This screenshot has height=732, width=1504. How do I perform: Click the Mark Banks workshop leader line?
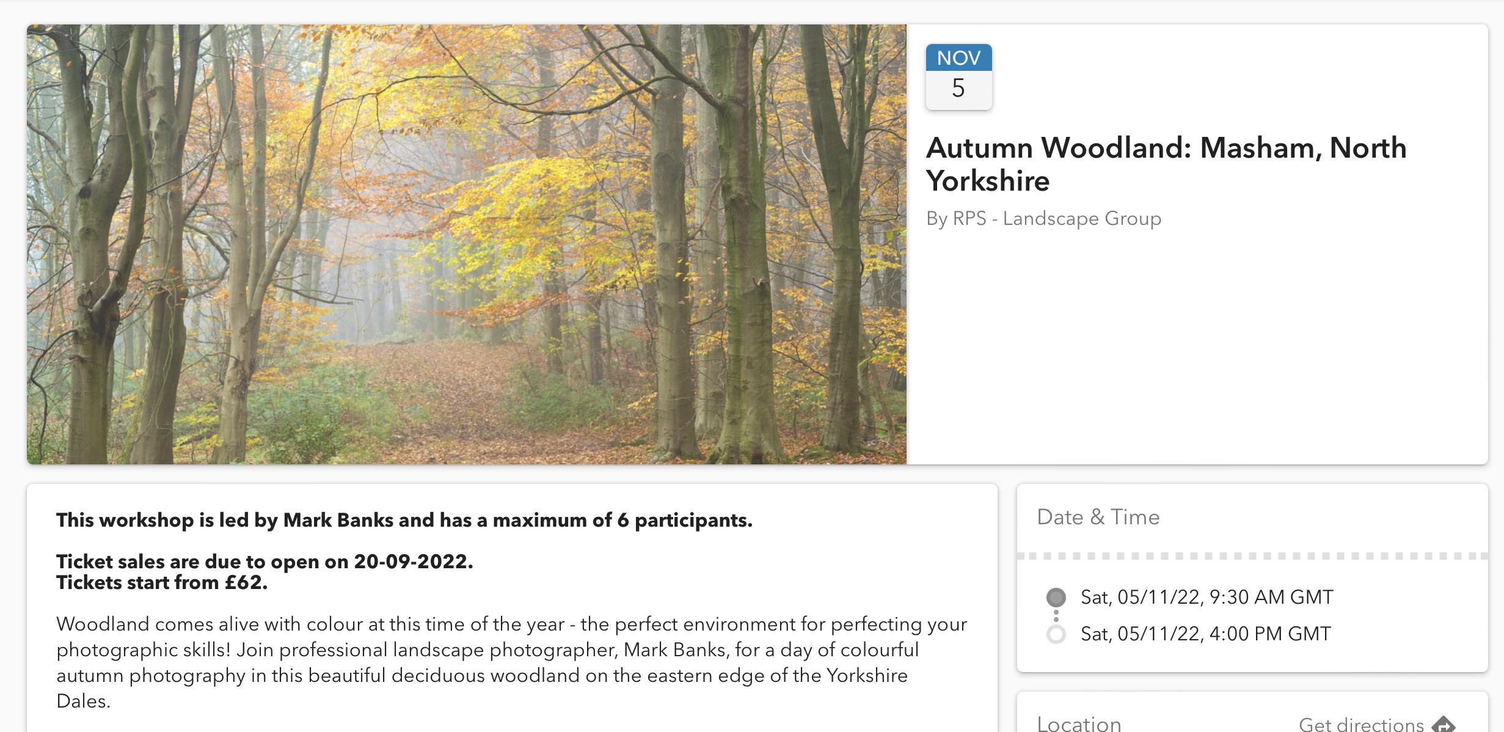point(404,521)
